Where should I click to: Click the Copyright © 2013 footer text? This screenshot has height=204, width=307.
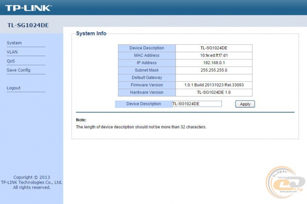pyautogui.click(x=32, y=177)
